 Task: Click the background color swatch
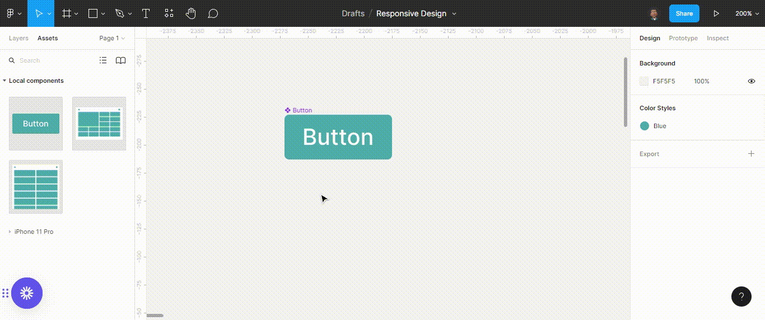[x=644, y=81]
